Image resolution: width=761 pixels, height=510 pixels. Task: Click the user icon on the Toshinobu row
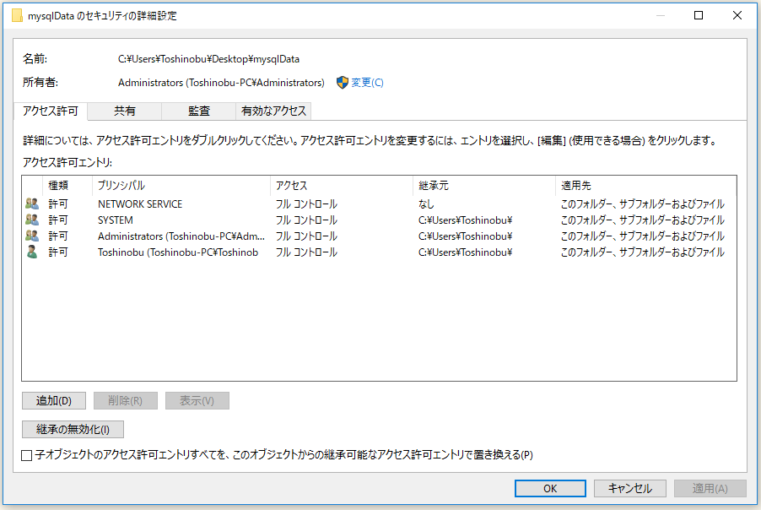tap(32, 252)
